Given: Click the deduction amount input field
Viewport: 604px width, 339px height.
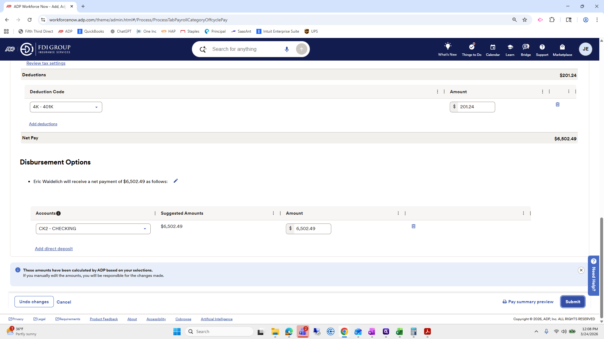Looking at the screenshot, I should pos(475,107).
